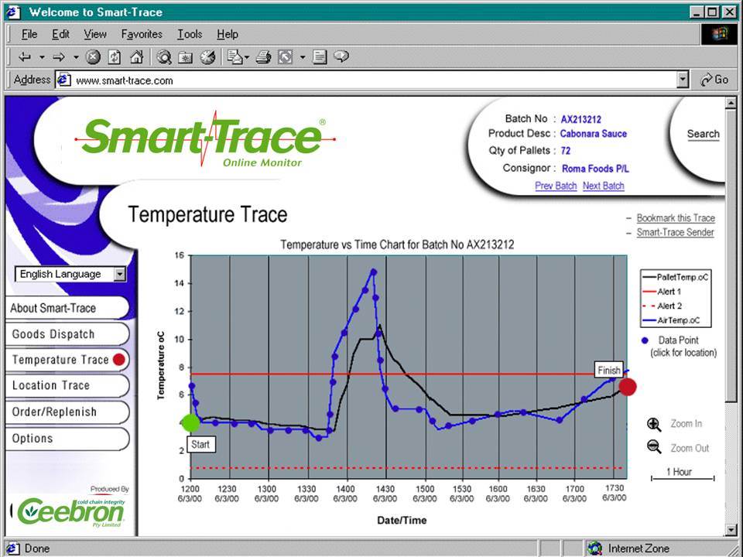Click the vertical scrollbar up arrow
Viewport: 743px width, 557px height.
coord(730,103)
